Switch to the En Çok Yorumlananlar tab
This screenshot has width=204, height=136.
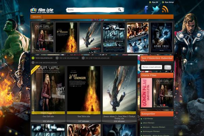[x=96, y=58]
